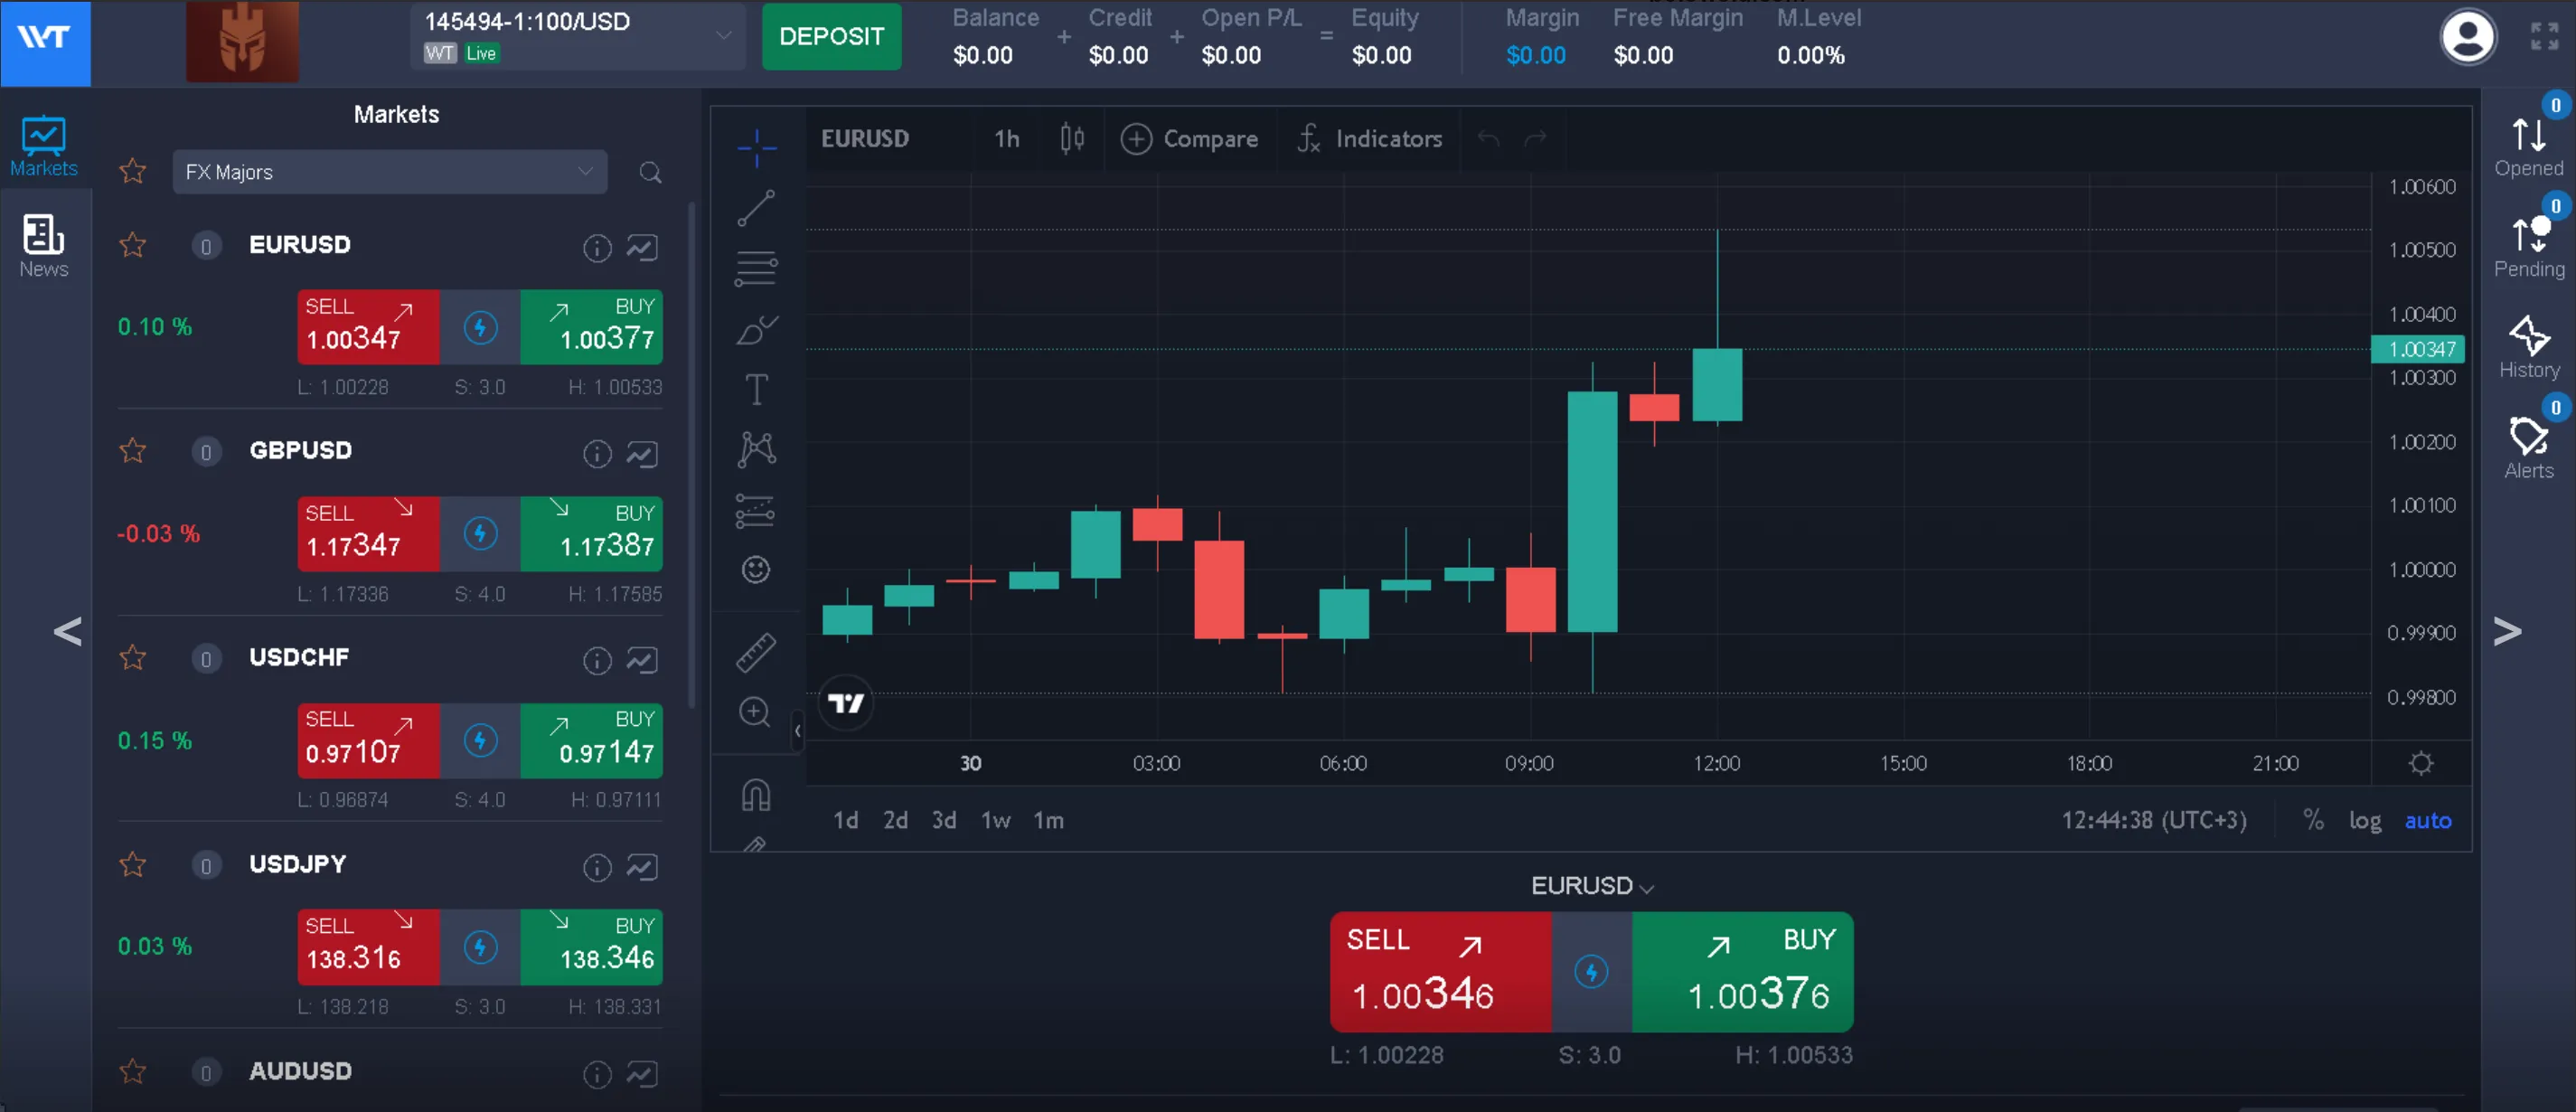
Task: Change the 1h timeframe interval
Action: point(1007,139)
